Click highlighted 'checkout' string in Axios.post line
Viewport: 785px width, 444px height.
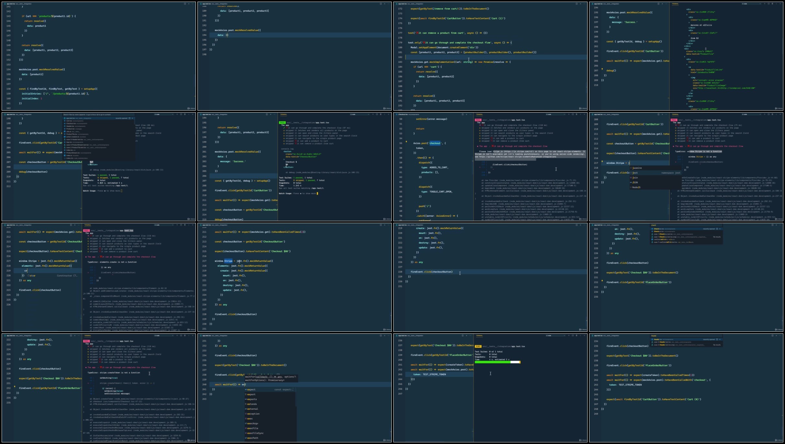[x=435, y=143]
